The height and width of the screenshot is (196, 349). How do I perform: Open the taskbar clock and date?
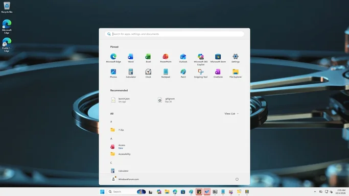(340, 191)
